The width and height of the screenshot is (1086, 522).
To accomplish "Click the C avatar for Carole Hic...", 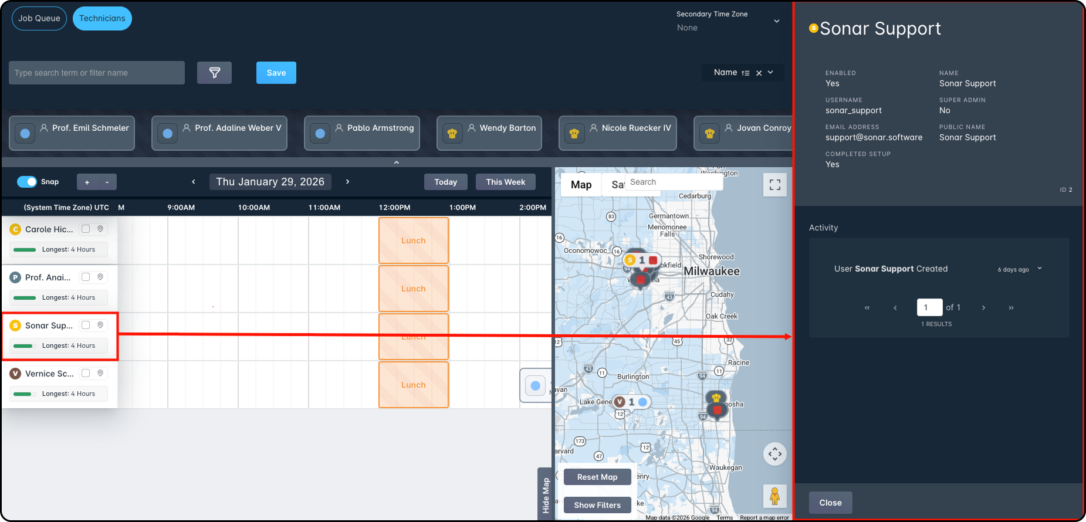I will click(x=16, y=229).
